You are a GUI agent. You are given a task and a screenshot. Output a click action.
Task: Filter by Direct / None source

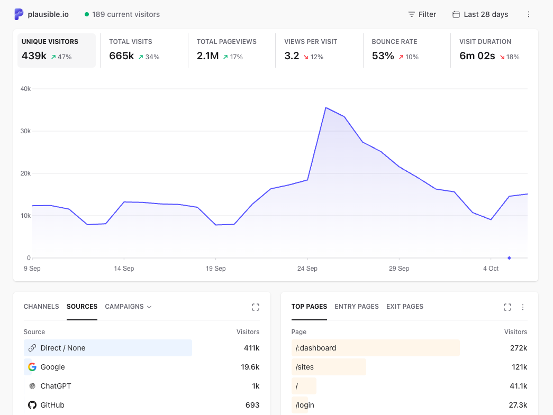(141, 348)
